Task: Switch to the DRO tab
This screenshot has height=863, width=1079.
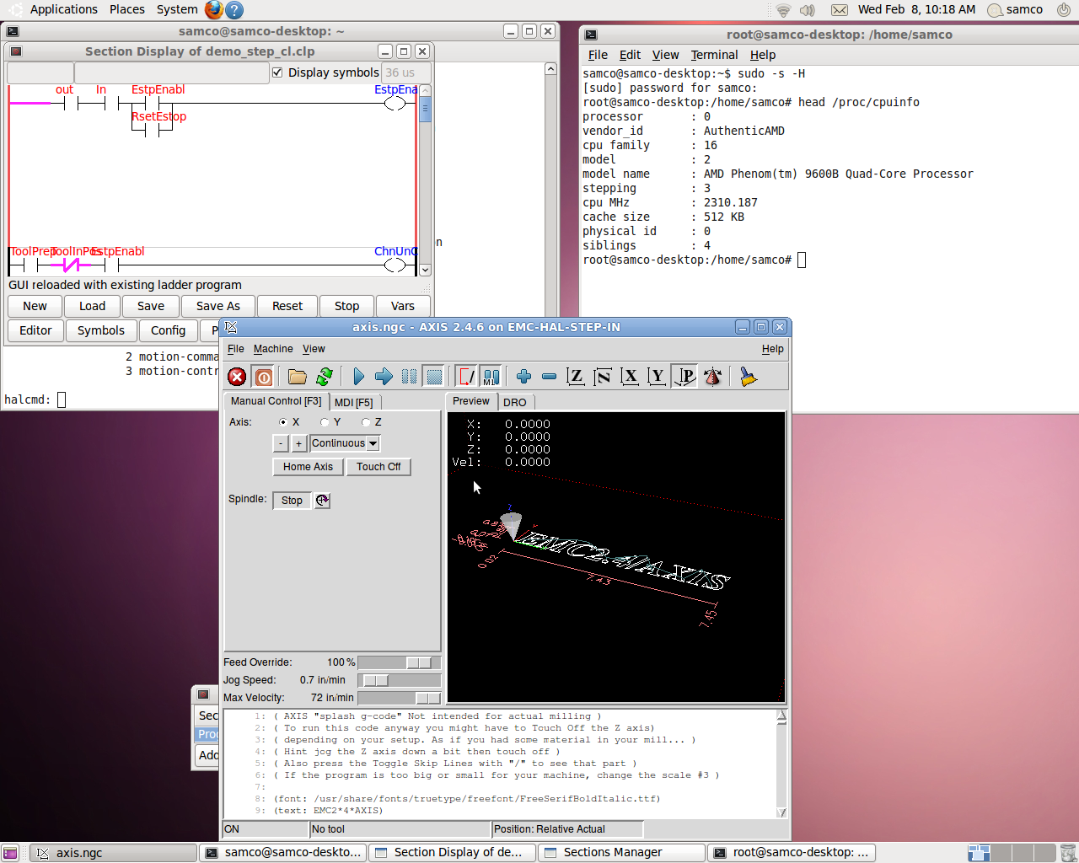Action: pos(514,403)
